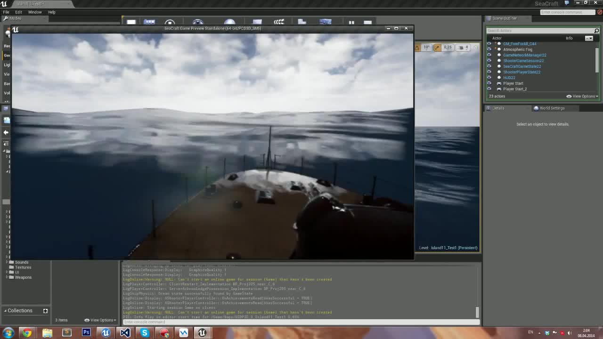This screenshot has width=603, height=339.
Task: Open the Window menu
Action: tap(35, 12)
